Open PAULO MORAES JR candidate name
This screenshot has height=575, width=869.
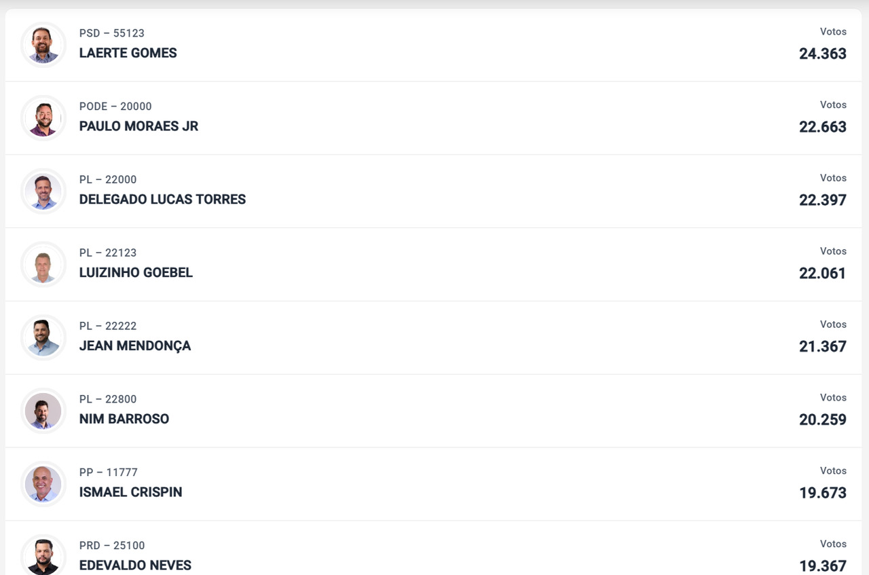(138, 126)
